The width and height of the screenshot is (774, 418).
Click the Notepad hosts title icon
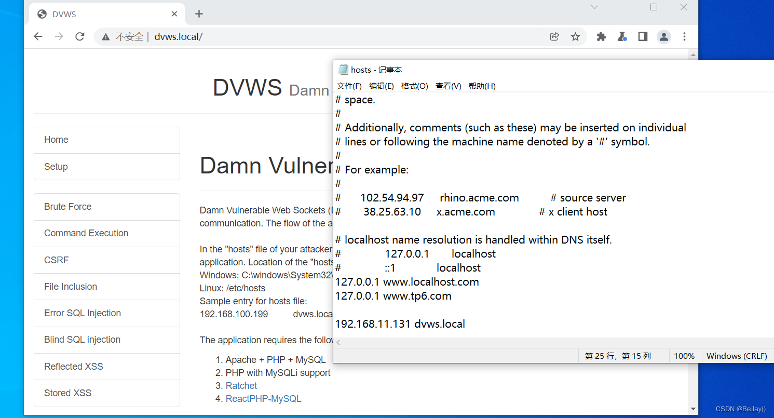(343, 70)
